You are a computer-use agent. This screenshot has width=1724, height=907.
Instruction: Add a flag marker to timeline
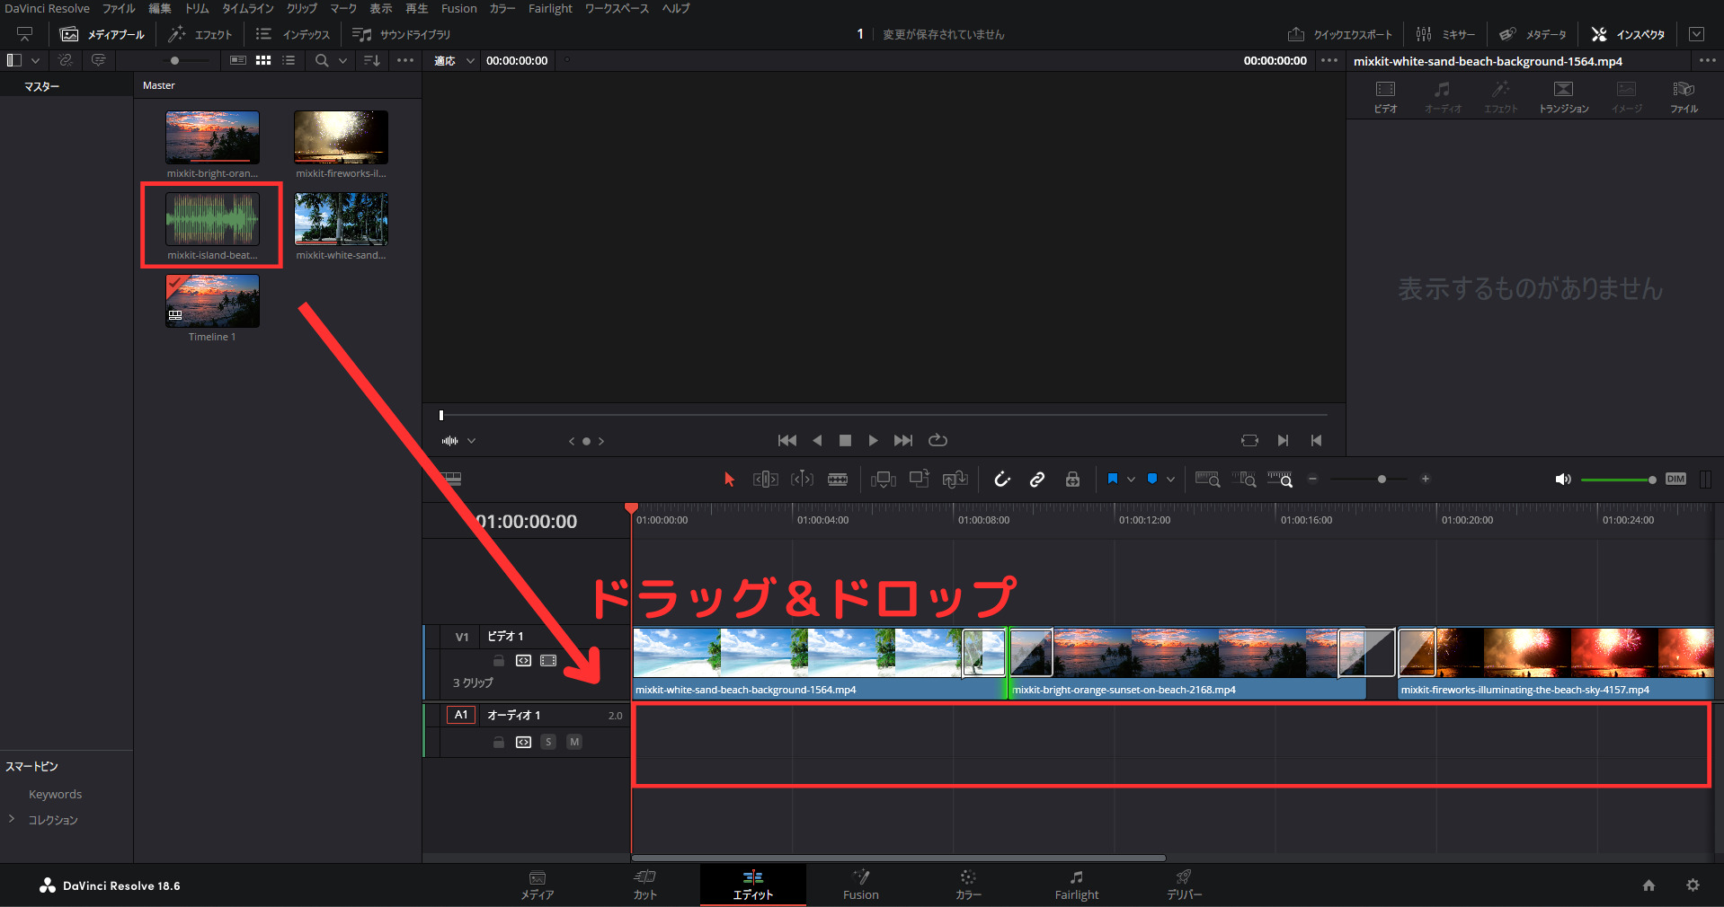[1114, 479]
